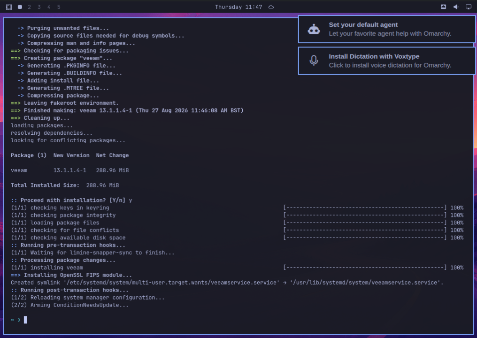Click the display monitor tray icon

coord(469,7)
